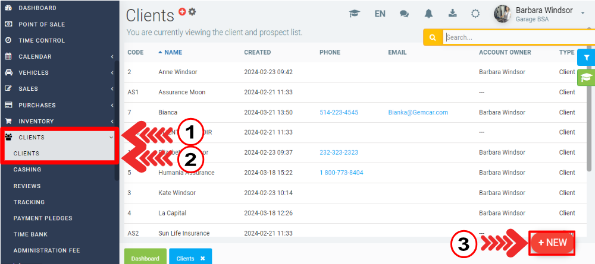The image size is (595, 264).
Task: Open the gear settings icon beside Clients title
Action: point(192,11)
